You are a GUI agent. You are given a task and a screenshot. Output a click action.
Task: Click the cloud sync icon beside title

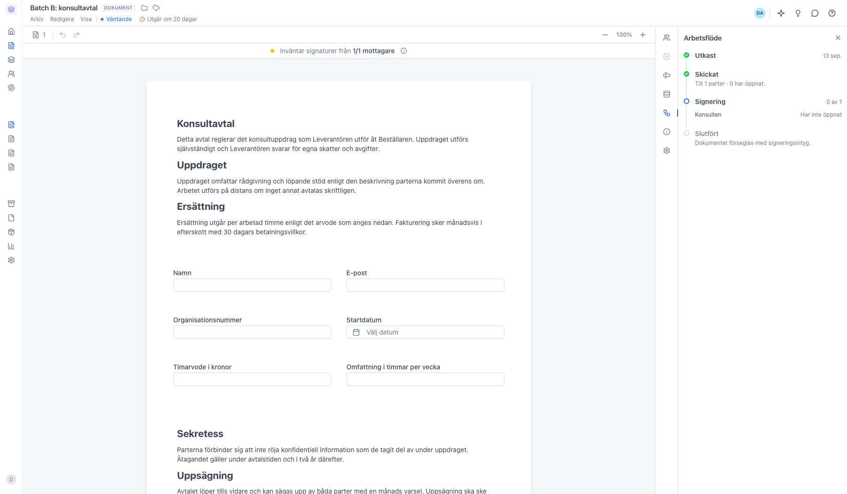point(156,8)
